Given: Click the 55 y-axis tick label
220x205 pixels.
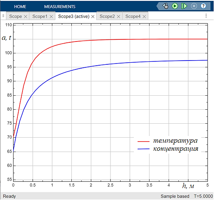Looking at the screenshot, I should coord(9,180).
